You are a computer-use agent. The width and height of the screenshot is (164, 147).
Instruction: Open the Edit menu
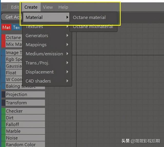click(15, 7)
